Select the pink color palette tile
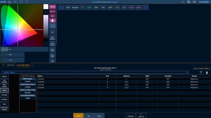 124,7
